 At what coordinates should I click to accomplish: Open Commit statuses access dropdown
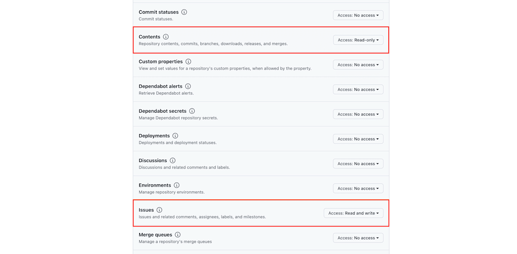358,15
